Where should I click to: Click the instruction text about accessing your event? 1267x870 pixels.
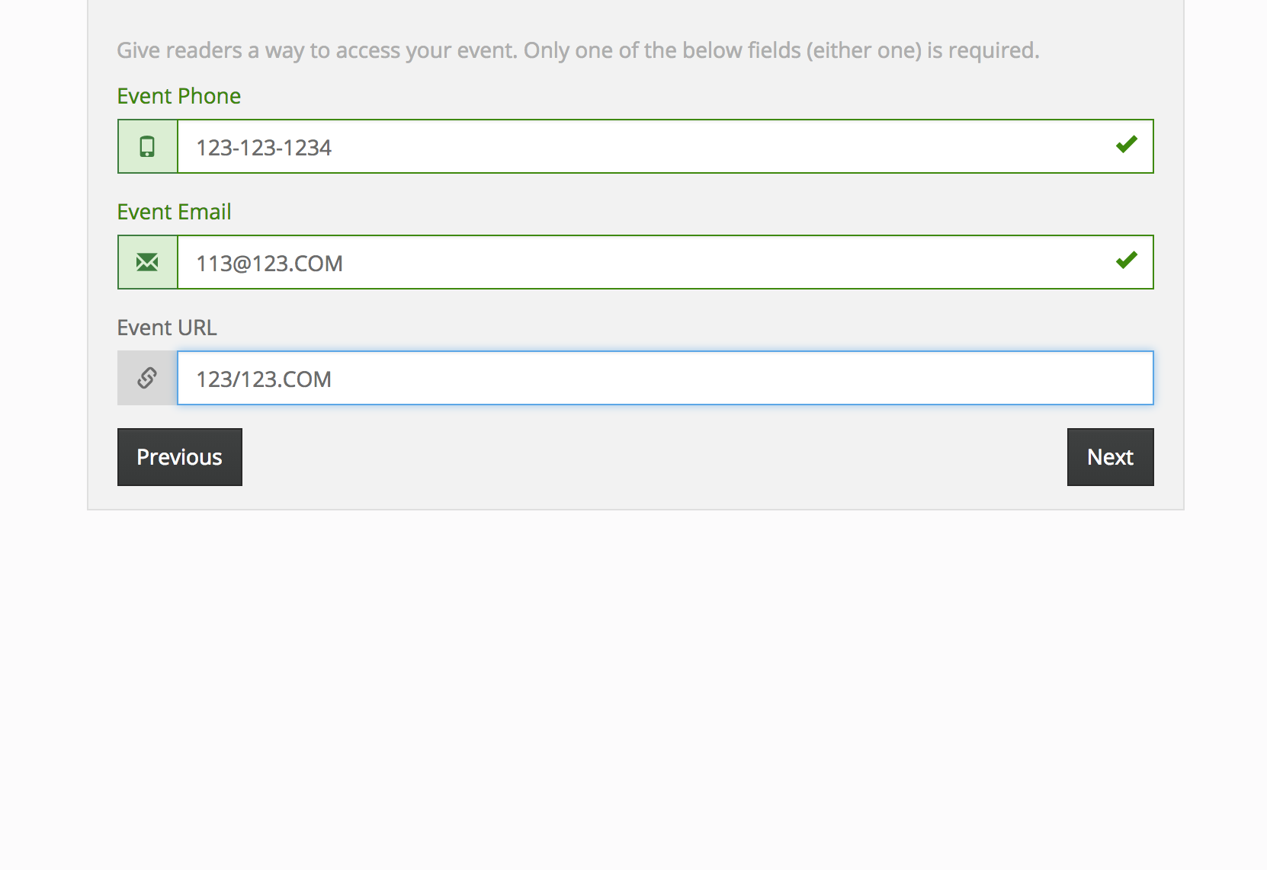click(578, 50)
